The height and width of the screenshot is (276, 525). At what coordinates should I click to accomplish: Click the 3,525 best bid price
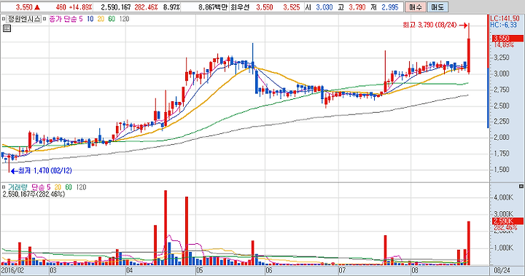coord(291,7)
